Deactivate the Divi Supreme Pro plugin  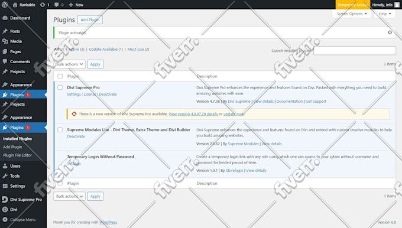point(108,95)
